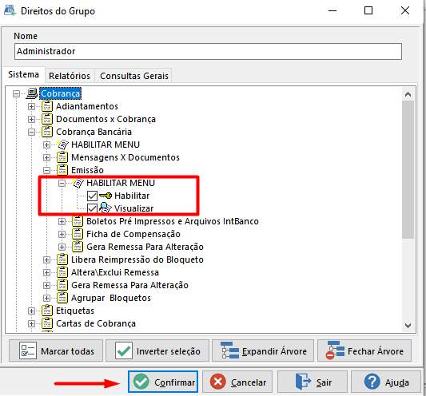The height and width of the screenshot is (396, 426).
Task: Click the key icon beside Habilitar
Action: click(106, 196)
